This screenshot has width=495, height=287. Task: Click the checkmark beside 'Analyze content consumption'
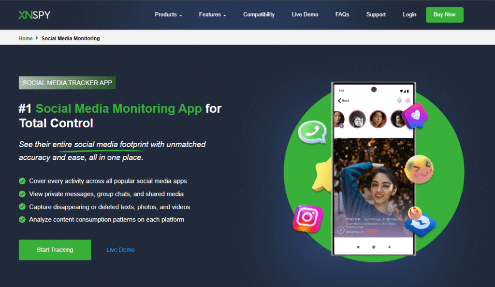tap(22, 219)
